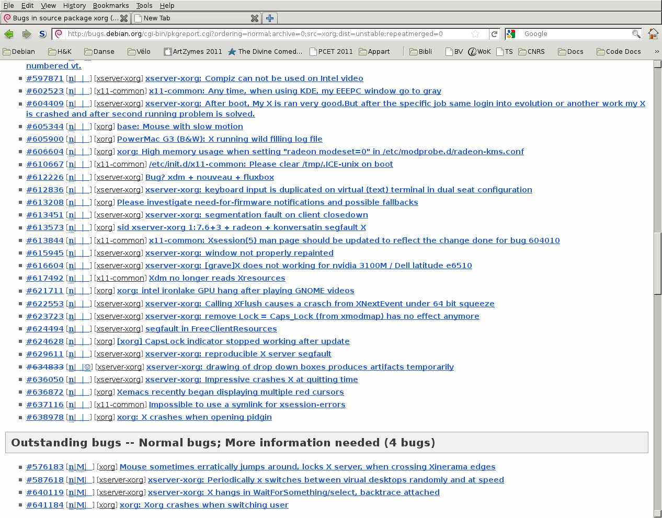Open 'Xemacs recently began displaying multiple red cursors'

point(231,392)
